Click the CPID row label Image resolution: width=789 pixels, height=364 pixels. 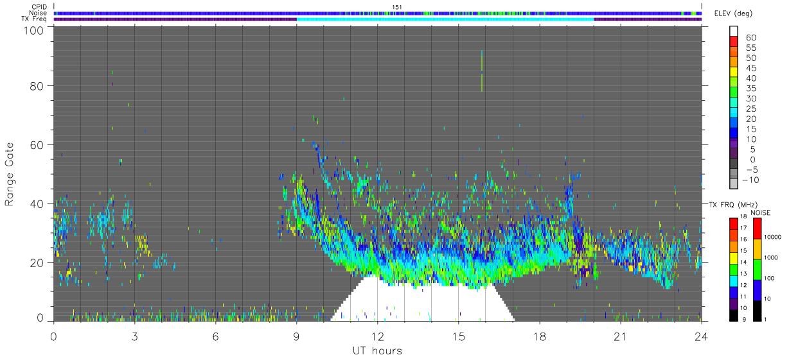tap(39, 7)
